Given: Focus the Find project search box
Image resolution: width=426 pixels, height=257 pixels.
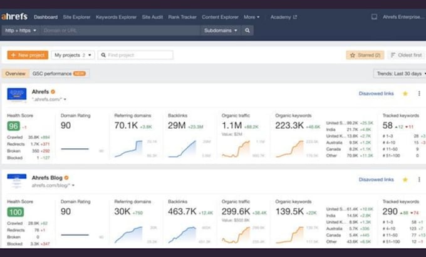Looking at the screenshot, I should [135, 55].
